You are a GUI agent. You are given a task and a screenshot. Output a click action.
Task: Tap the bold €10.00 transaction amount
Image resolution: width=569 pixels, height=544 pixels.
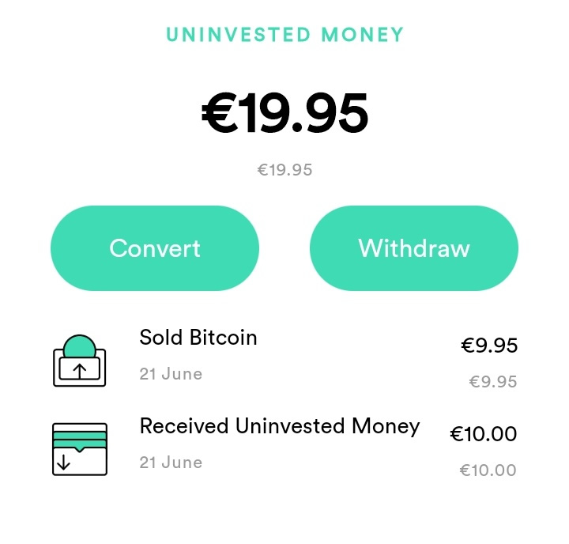tap(484, 433)
